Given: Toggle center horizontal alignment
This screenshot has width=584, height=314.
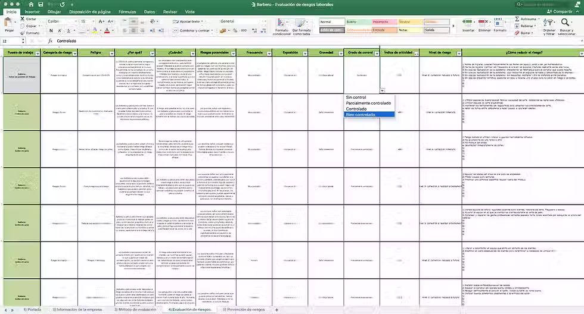Looking at the screenshot, I should tap(133, 30).
